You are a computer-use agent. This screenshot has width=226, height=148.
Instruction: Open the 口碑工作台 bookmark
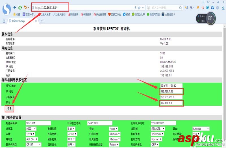(x=114, y=14)
